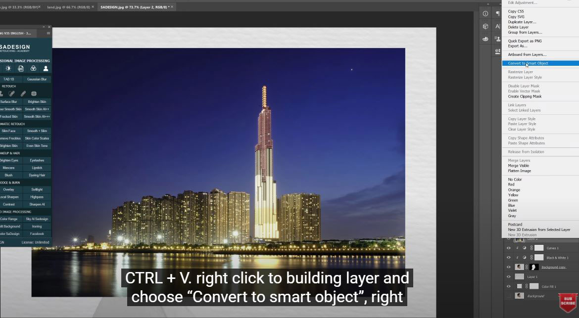Click the Sky AI Sadesign button
Image resolution: width=579 pixels, height=318 pixels.
click(x=37, y=219)
